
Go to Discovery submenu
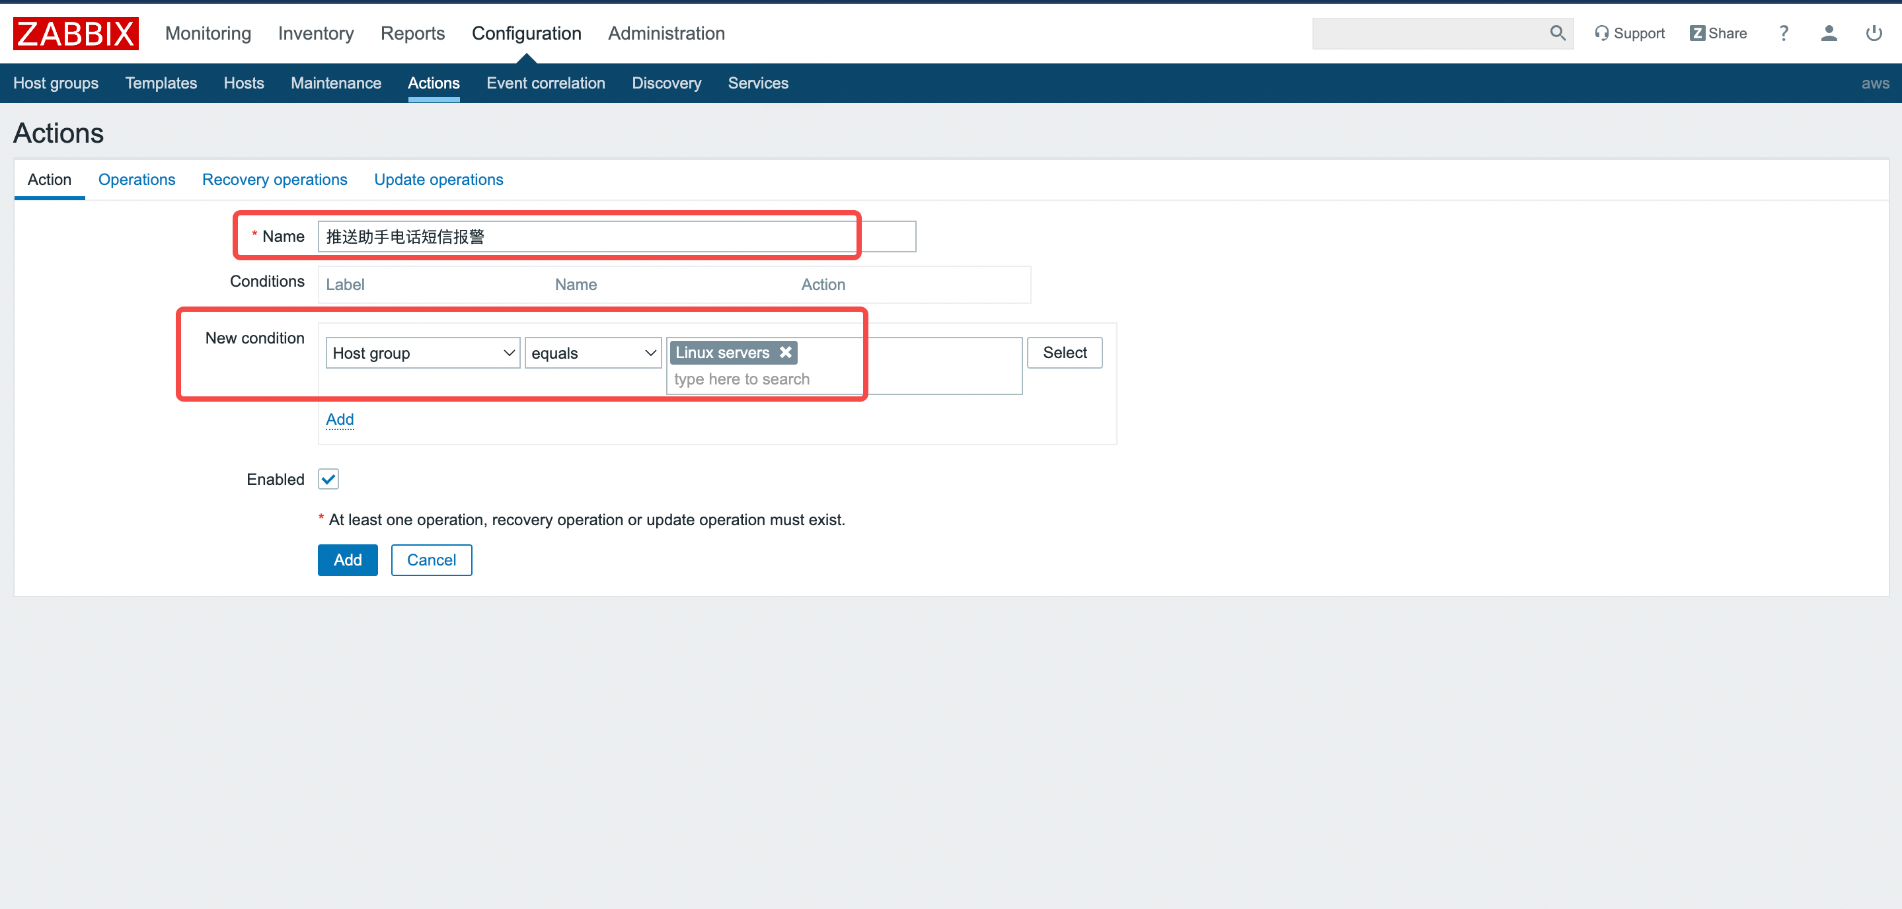pos(667,83)
